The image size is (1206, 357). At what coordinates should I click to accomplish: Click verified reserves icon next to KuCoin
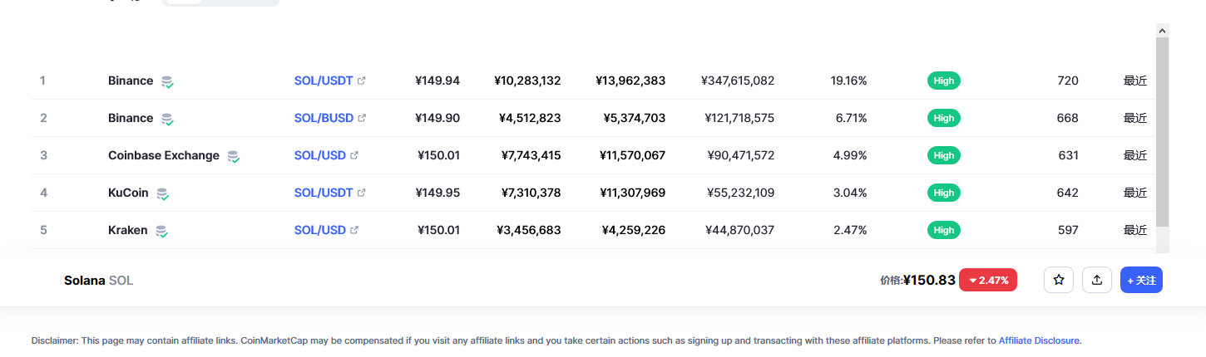click(x=162, y=193)
